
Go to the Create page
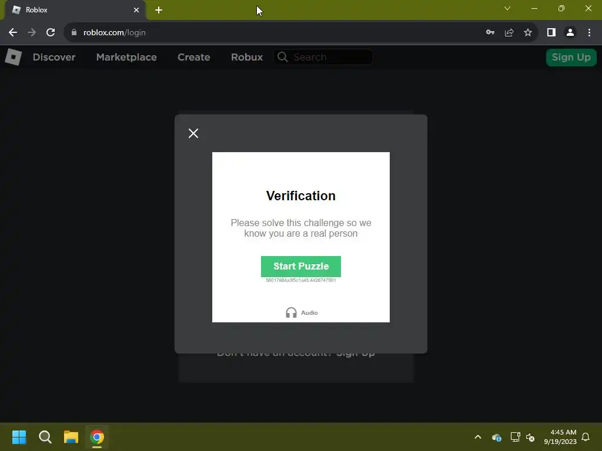[194, 57]
